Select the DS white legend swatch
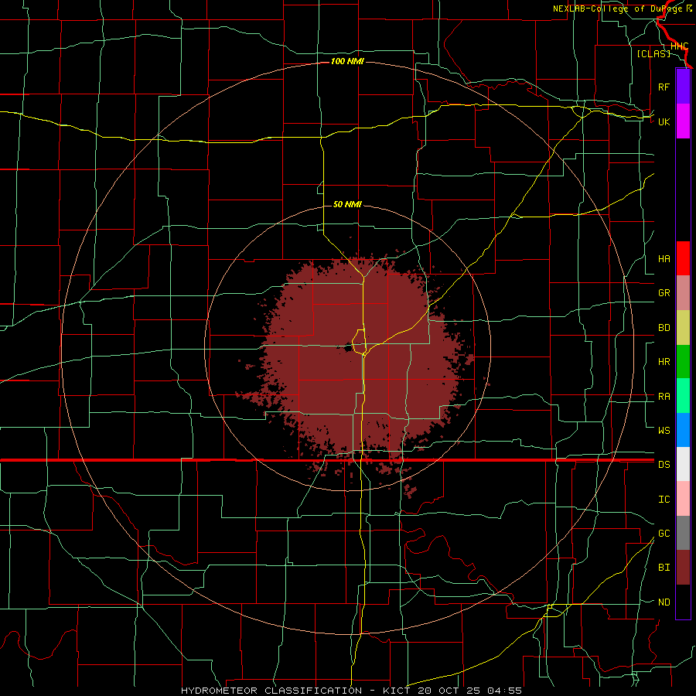The width and height of the screenshot is (696, 696). [683, 464]
